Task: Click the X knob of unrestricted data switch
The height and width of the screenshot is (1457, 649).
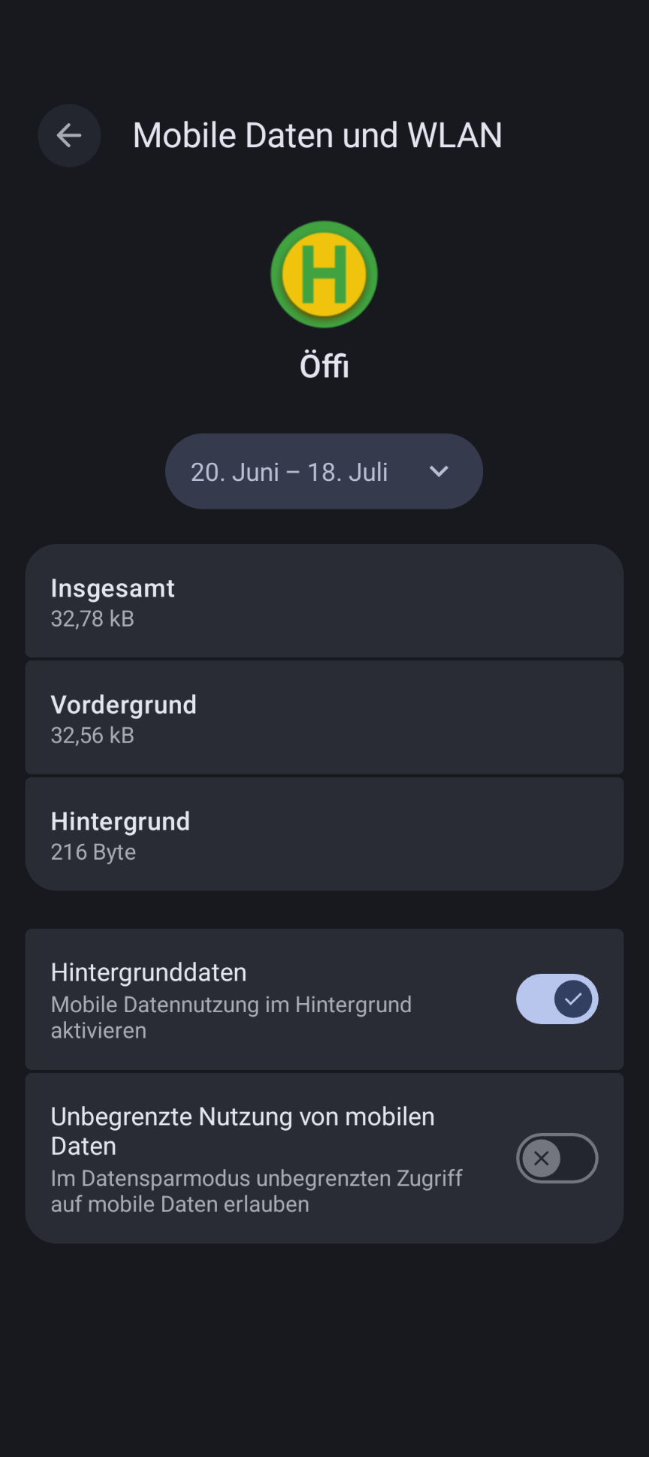Action: tap(541, 1158)
